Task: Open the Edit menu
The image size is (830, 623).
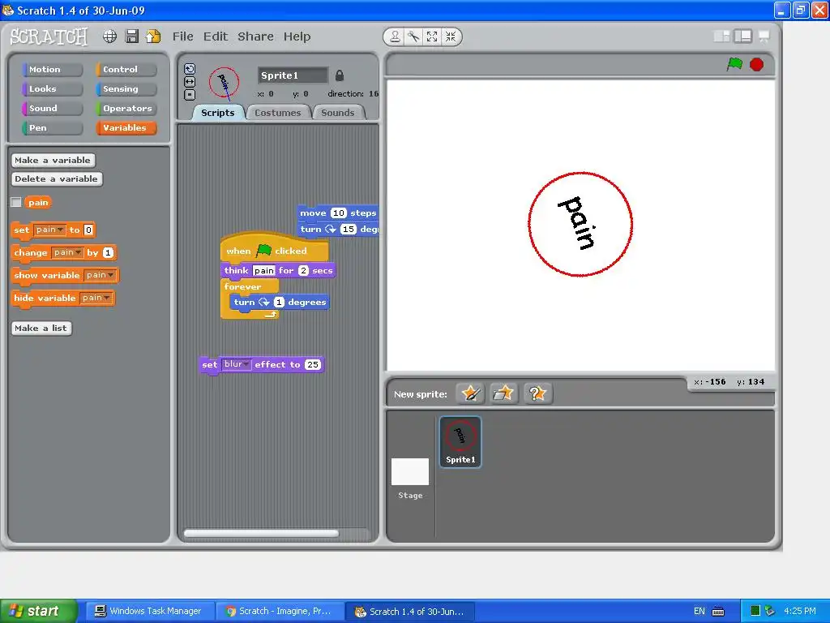Action: [x=216, y=37]
